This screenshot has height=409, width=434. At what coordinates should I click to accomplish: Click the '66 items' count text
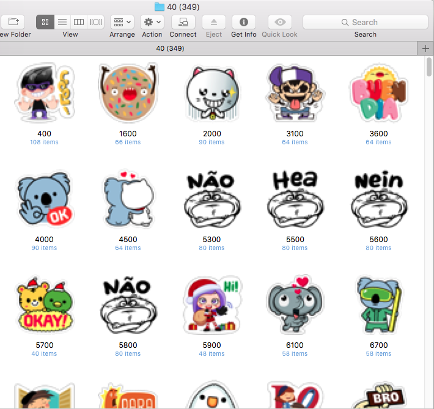coord(128,142)
